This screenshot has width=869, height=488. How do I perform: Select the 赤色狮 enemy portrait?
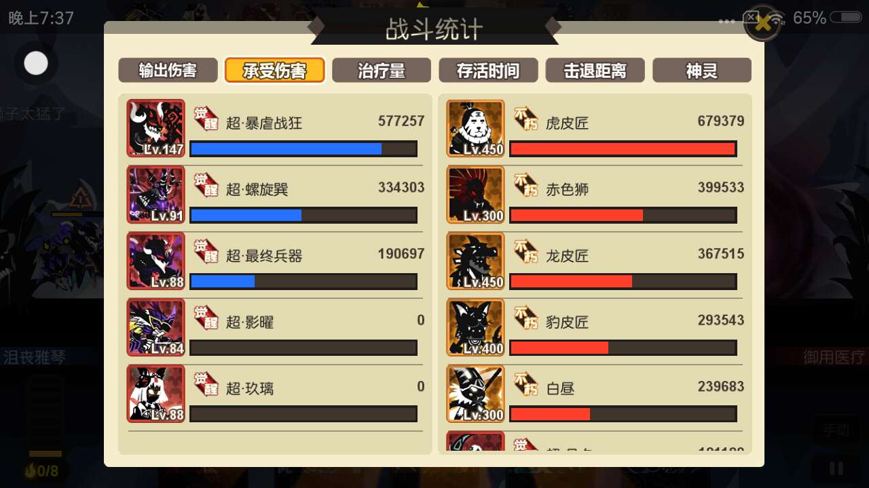475,195
